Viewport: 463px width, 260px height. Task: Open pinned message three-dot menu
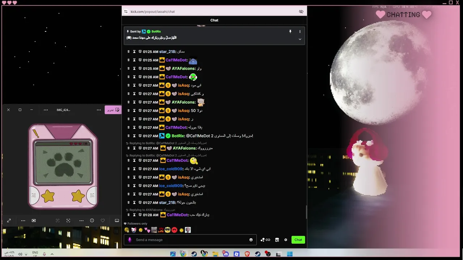pyautogui.click(x=300, y=32)
